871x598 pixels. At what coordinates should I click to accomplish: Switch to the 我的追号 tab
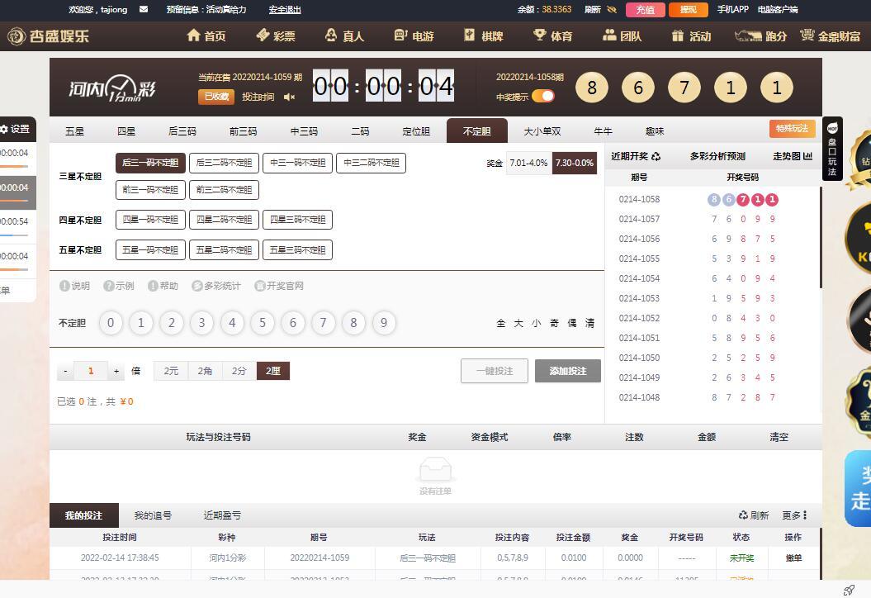coord(153,515)
